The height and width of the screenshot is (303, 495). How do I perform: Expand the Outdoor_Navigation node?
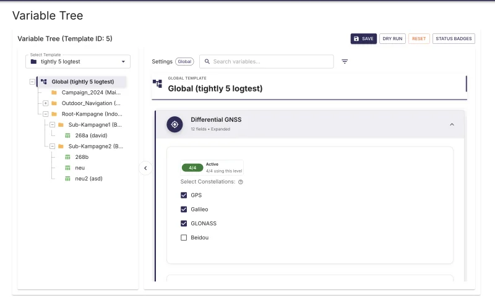(x=45, y=103)
